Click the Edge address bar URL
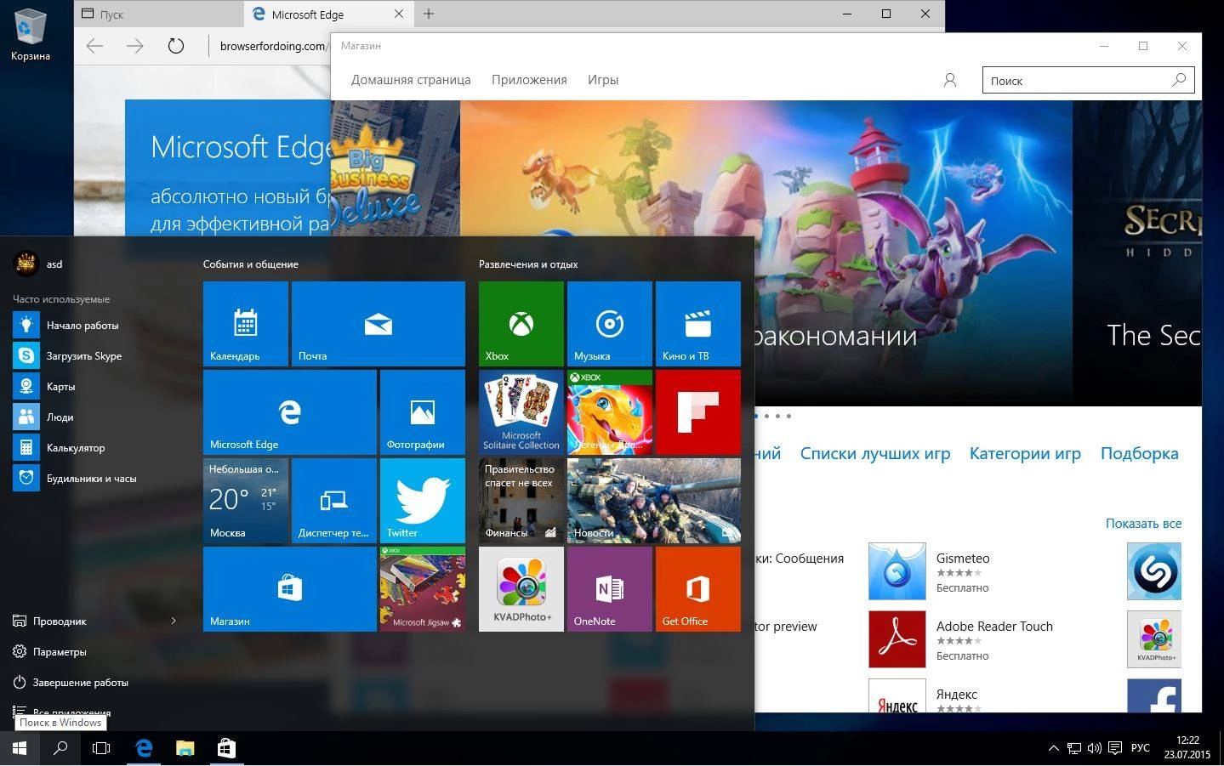Image resolution: width=1224 pixels, height=766 pixels. pos(272,46)
